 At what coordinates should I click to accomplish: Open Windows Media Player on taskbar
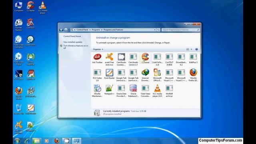coord(46,141)
